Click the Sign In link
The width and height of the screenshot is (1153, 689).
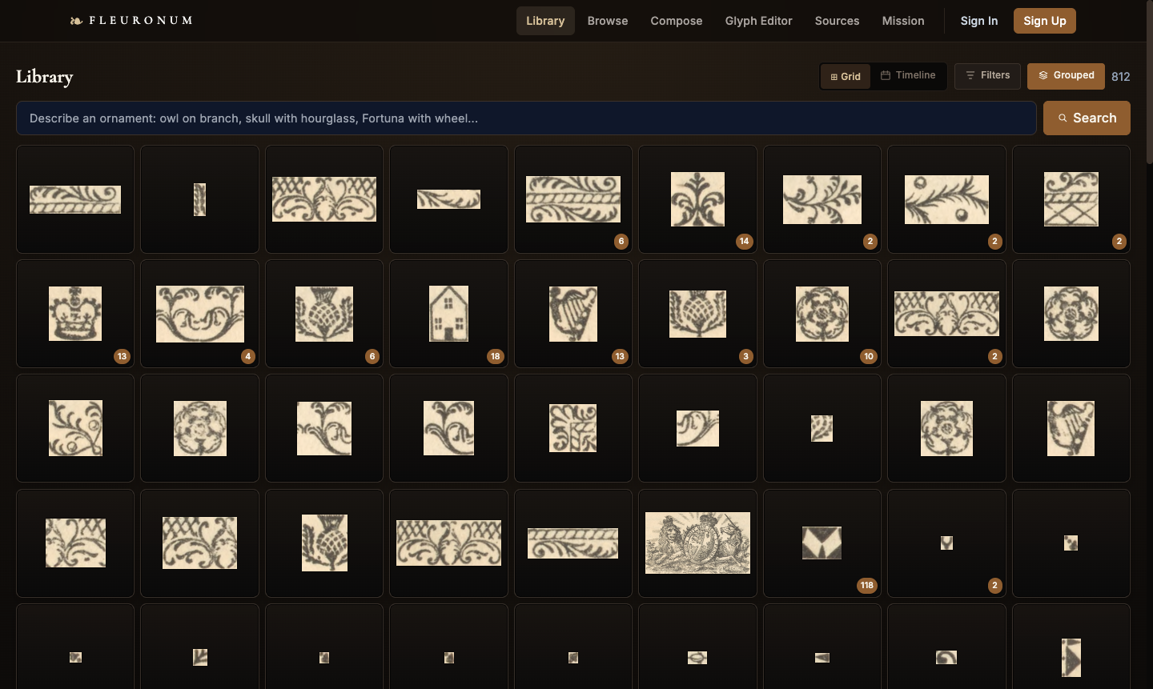[x=979, y=21]
